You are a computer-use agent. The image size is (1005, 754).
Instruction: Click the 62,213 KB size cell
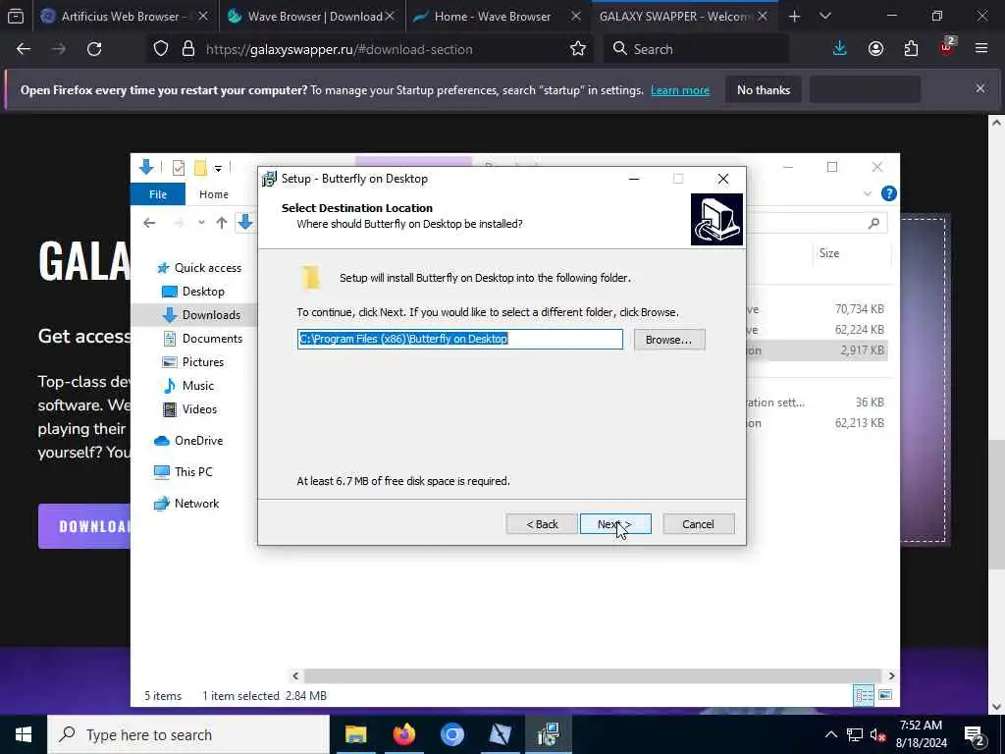pos(859,423)
